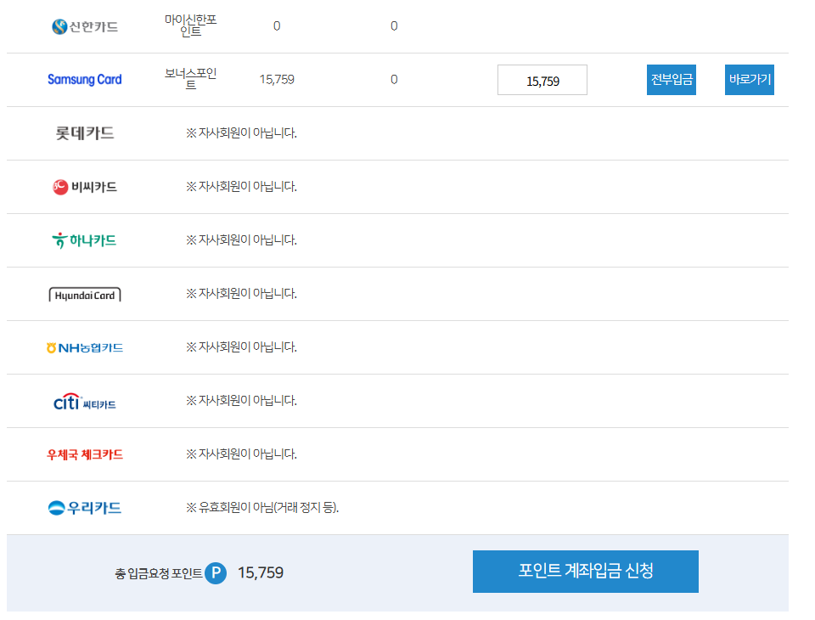Viewport: 815px width, 620px height.
Task: Click the 비씨카드 logo
Action: [x=85, y=187]
